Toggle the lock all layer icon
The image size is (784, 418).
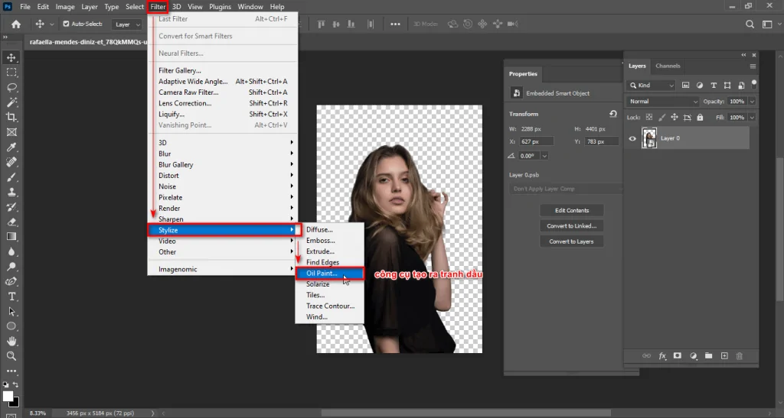[x=700, y=118]
